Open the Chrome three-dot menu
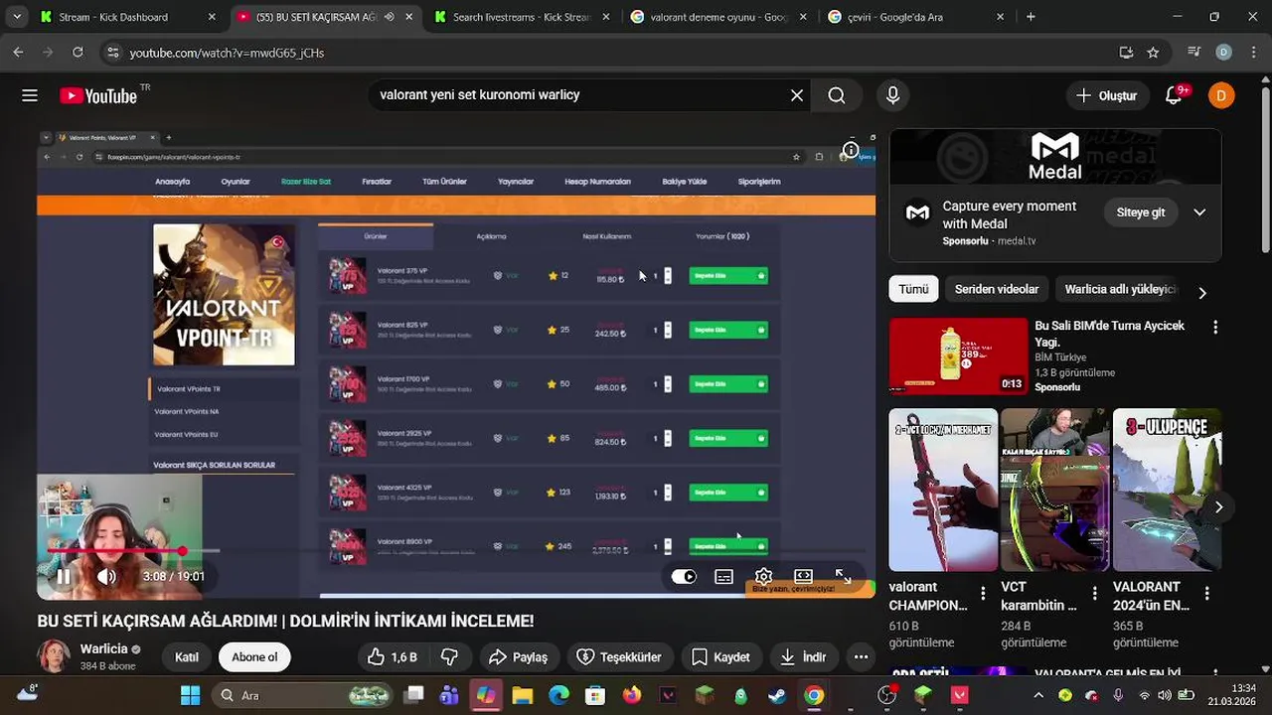Viewport: 1272px width, 715px height. (x=1252, y=53)
